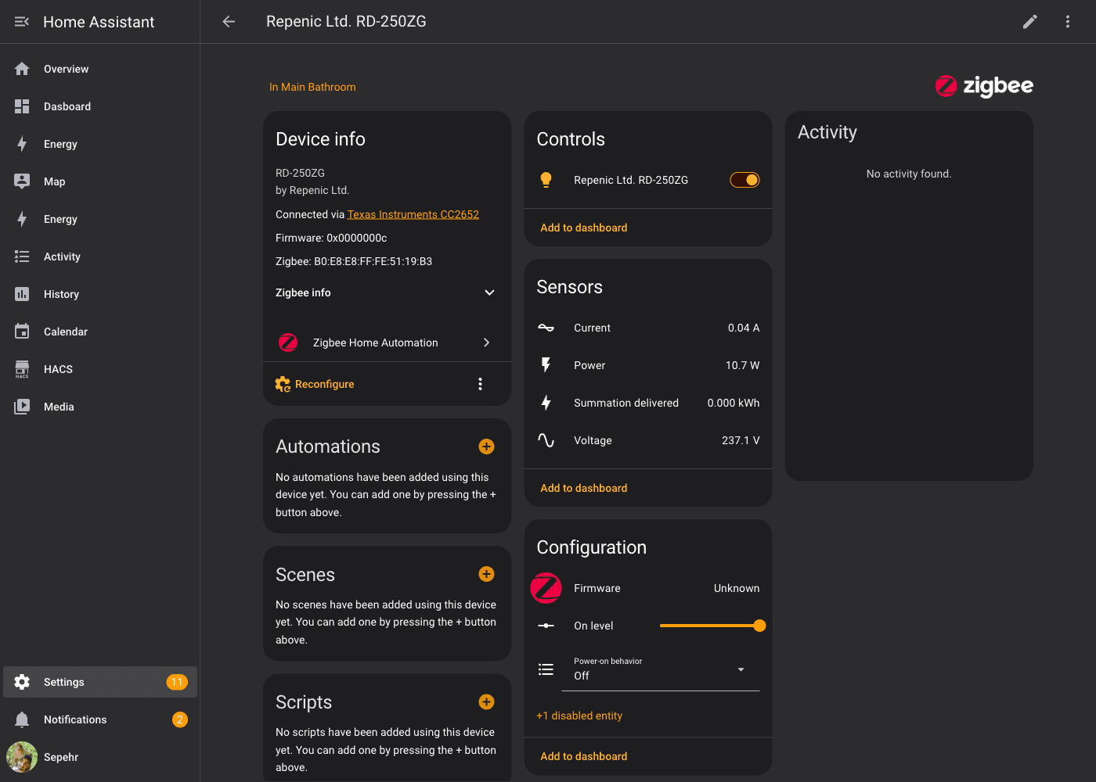The height and width of the screenshot is (782, 1096).
Task: Collapse the Home Assistant sidebar menu icon
Action: tap(22, 22)
